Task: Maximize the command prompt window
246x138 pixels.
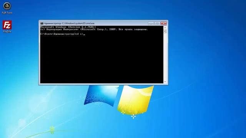Action: (157, 23)
